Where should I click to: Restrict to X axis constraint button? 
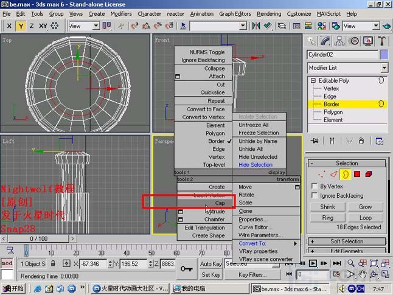9,26
